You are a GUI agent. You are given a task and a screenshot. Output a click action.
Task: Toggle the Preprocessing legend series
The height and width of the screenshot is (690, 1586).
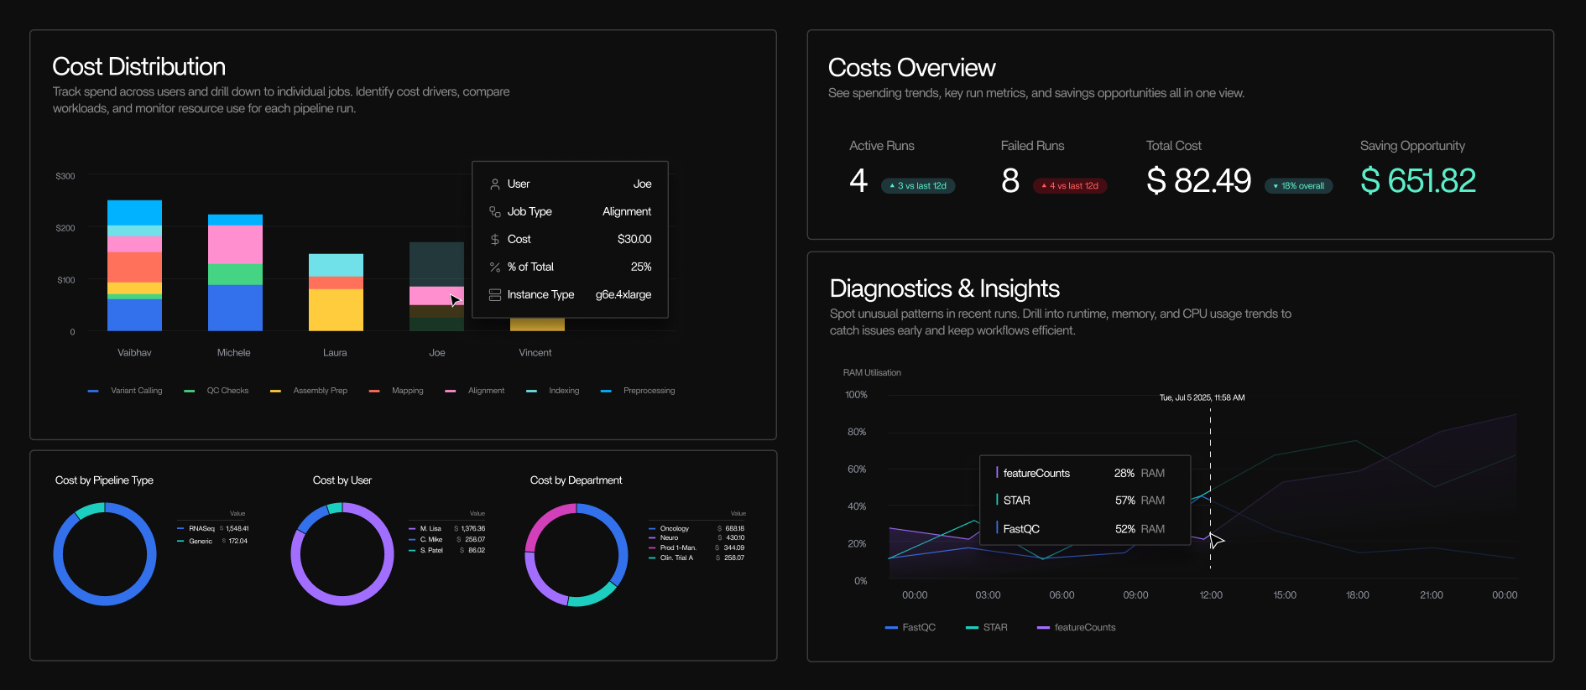[639, 391]
